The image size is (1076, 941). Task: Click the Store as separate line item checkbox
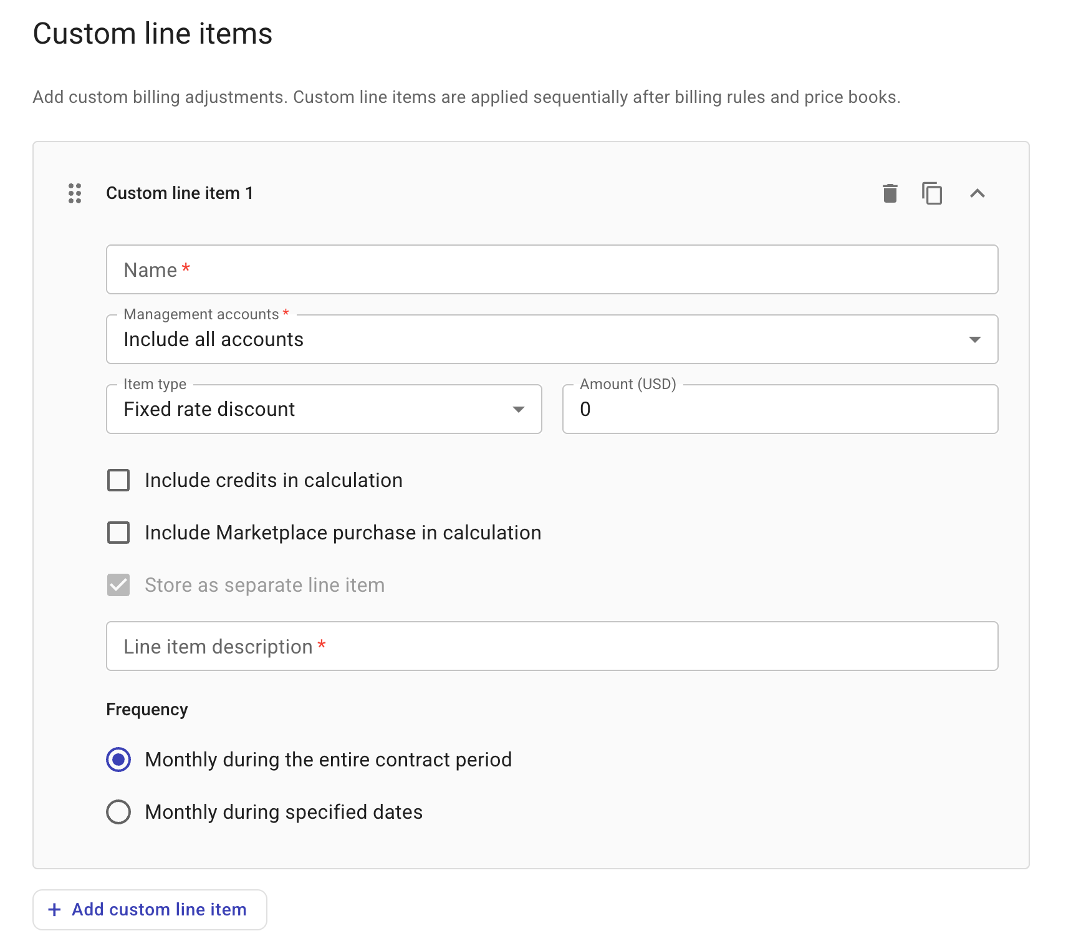(x=118, y=585)
